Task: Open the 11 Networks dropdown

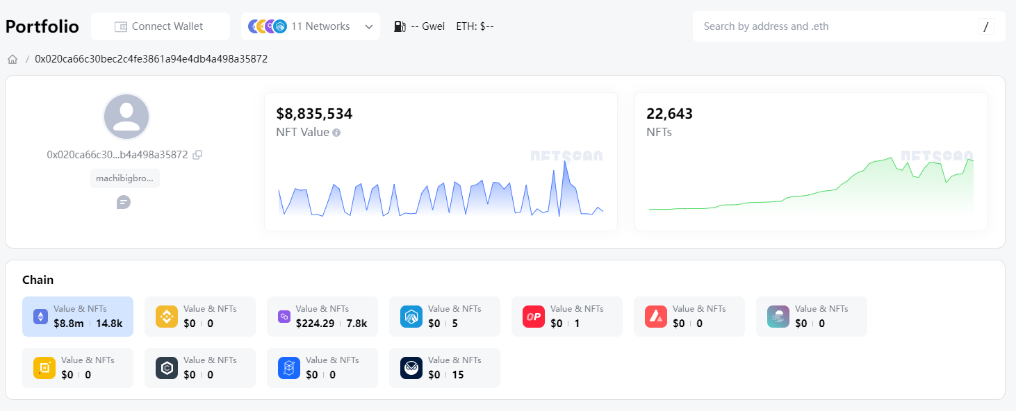Action: [x=311, y=26]
